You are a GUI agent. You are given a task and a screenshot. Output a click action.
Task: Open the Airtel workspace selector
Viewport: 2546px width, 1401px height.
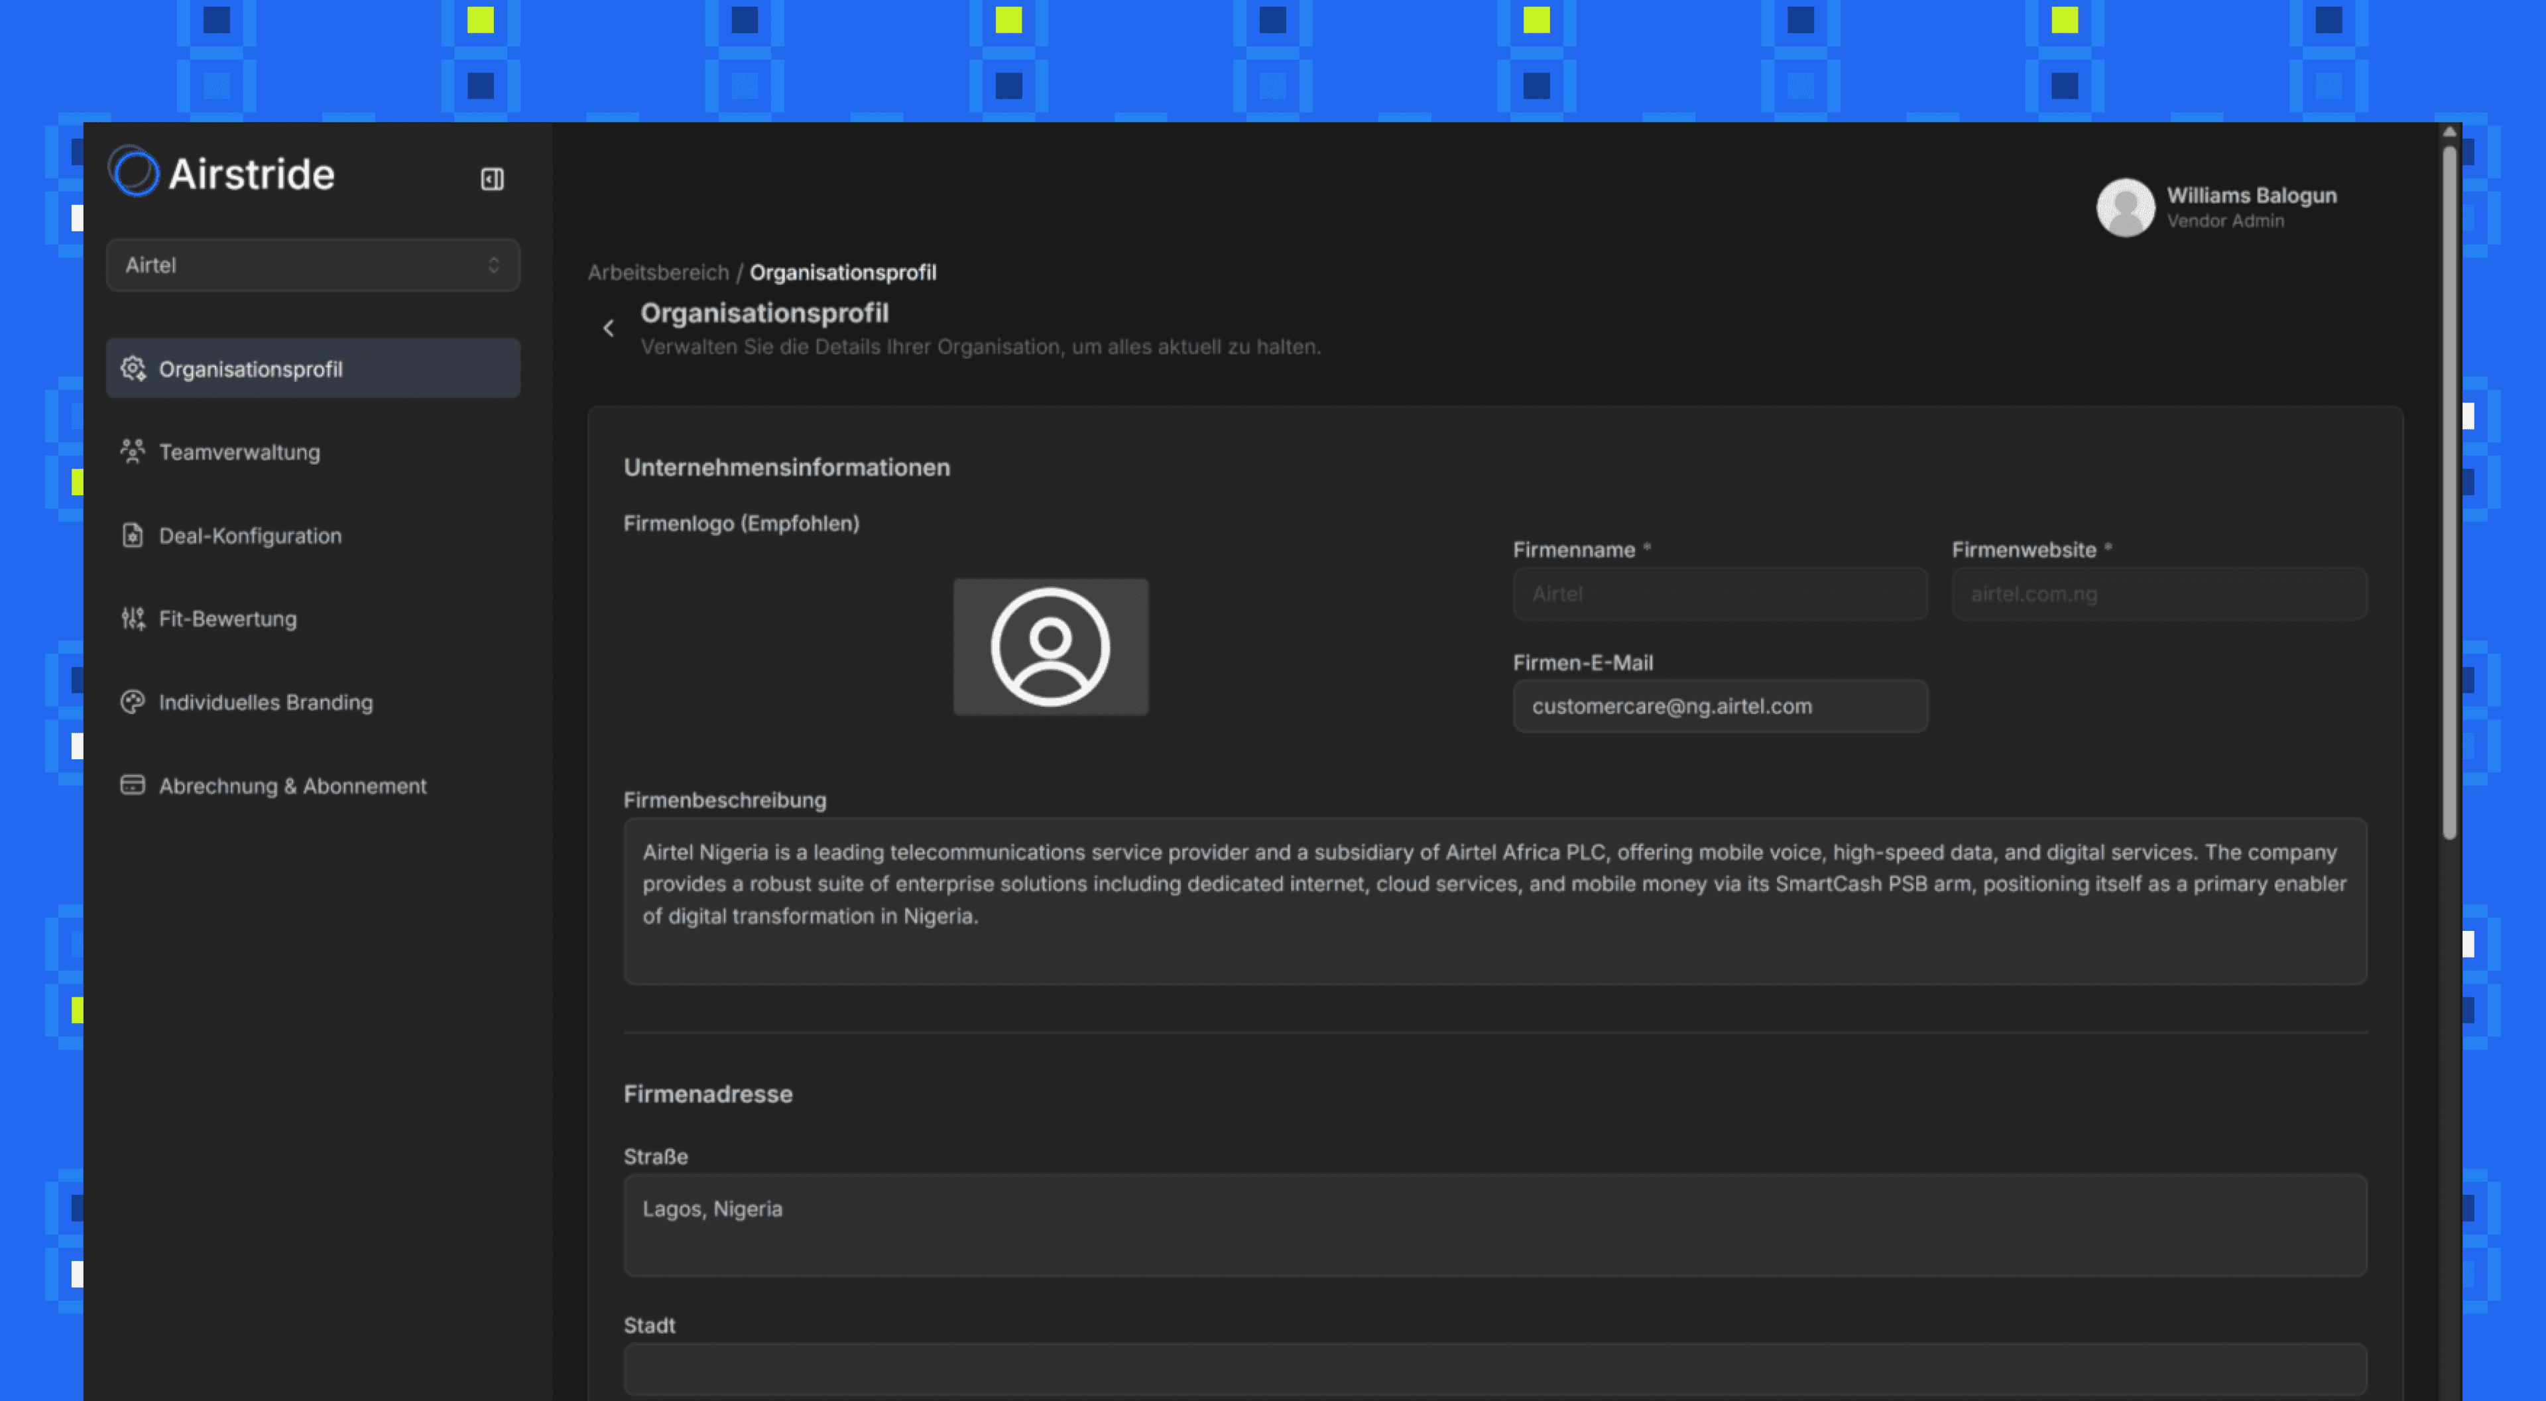(312, 265)
